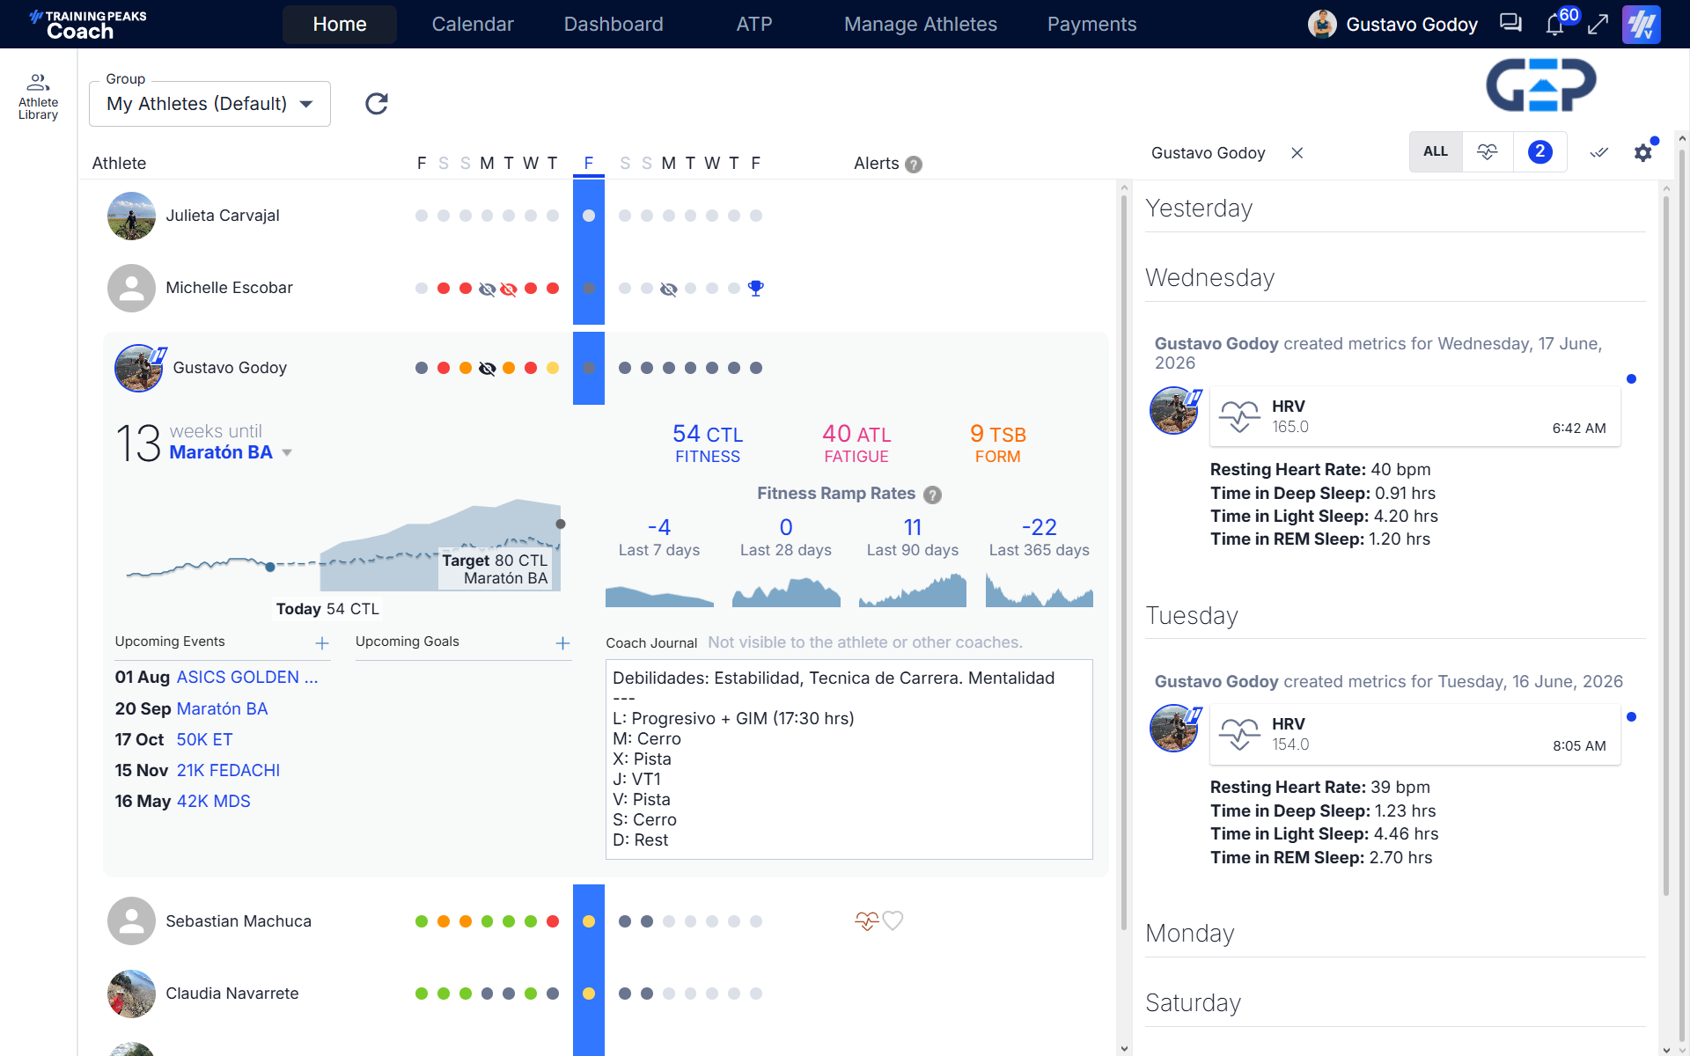The image size is (1690, 1056).
Task: Click the activity feed vertical scrollbar
Action: (x=1665, y=546)
